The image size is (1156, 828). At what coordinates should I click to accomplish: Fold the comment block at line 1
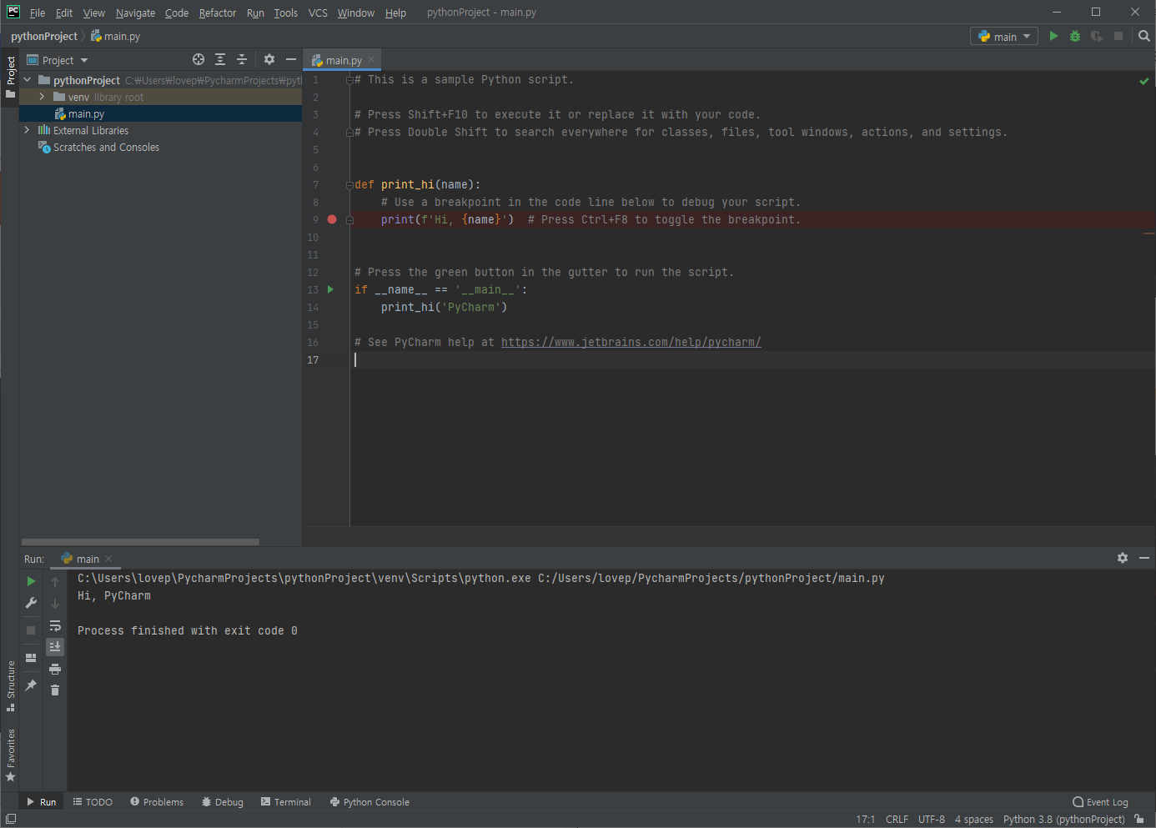point(349,80)
